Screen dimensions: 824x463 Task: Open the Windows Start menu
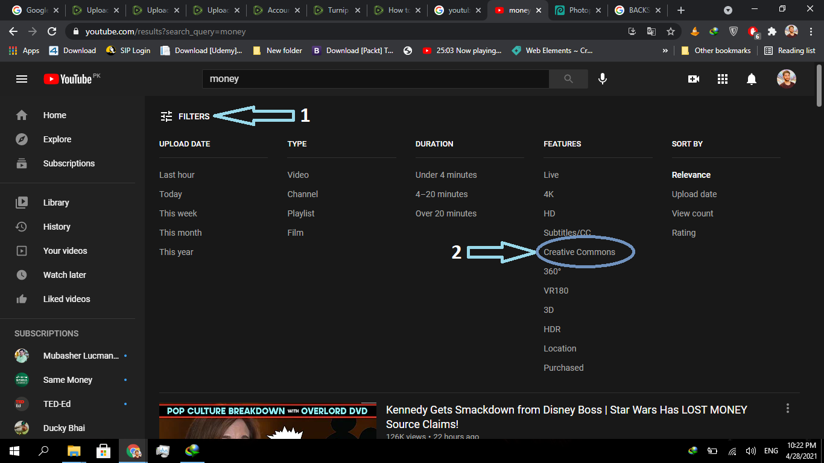(x=14, y=451)
